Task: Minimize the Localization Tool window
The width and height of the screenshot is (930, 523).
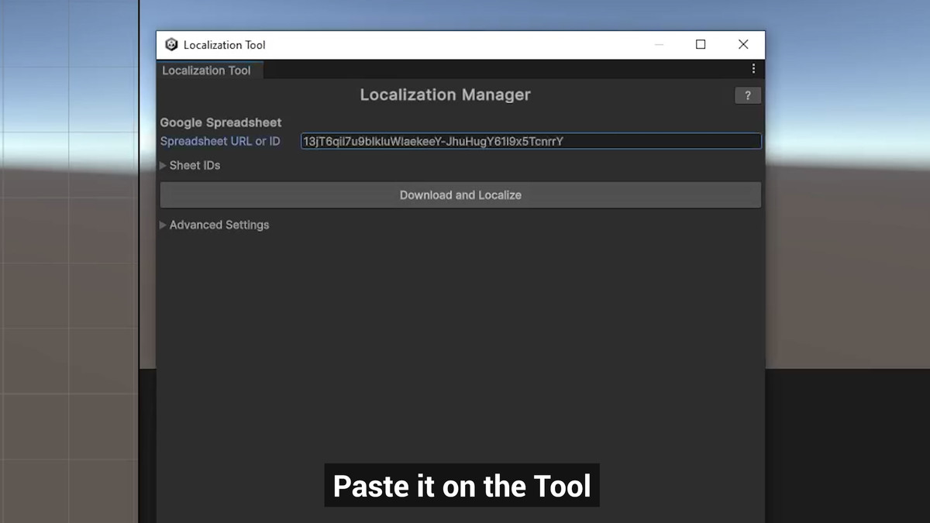Action: [x=659, y=45]
